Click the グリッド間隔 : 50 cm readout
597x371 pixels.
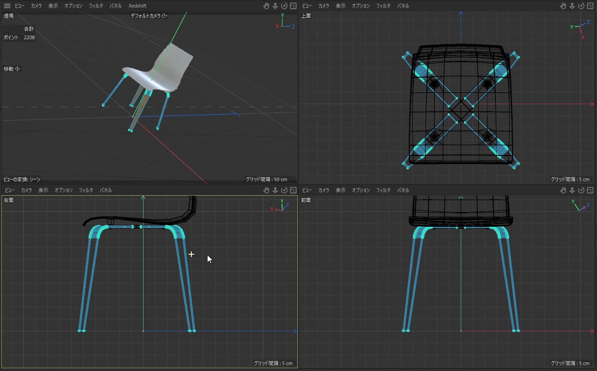[x=266, y=179]
